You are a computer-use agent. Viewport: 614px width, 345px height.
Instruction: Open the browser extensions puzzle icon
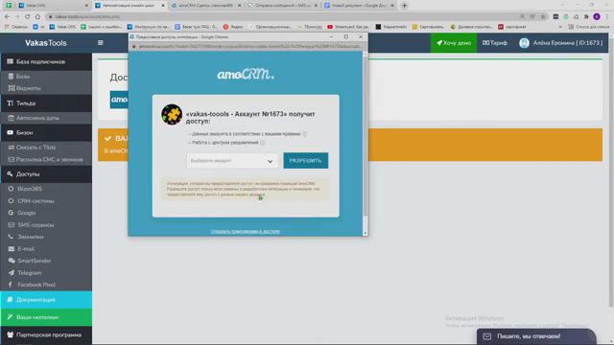pyautogui.click(x=586, y=16)
